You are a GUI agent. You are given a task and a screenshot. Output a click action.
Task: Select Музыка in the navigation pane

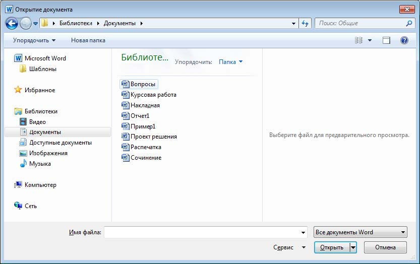pos(39,164)
